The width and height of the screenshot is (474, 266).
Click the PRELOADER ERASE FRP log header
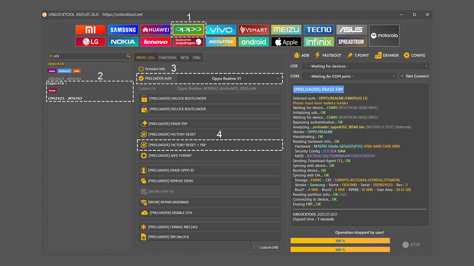coord(318,89)
